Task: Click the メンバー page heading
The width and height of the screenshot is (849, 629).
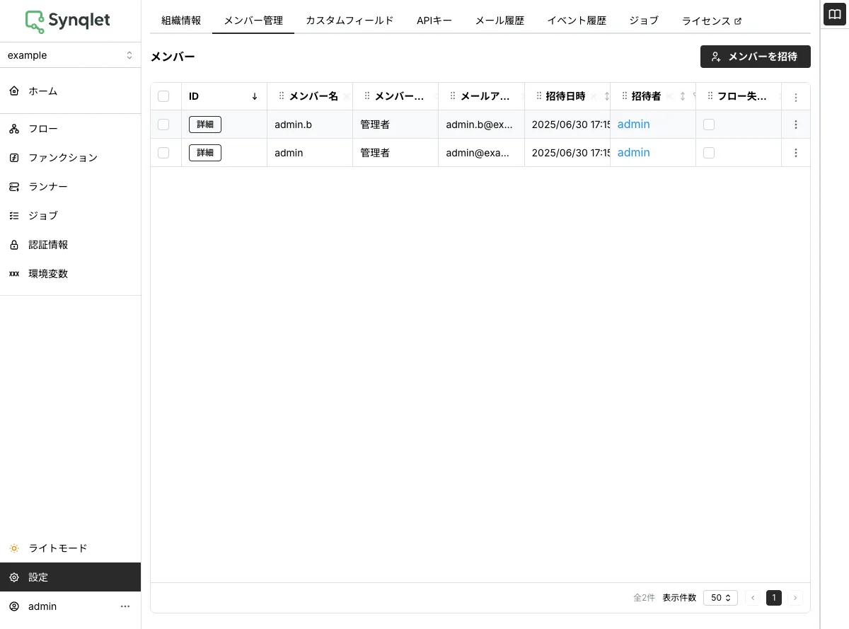Action: click(x=173, y=57)
